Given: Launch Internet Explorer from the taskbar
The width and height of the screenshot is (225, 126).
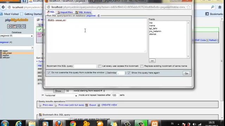Looking at the screenshot, I should coord(19,124).
